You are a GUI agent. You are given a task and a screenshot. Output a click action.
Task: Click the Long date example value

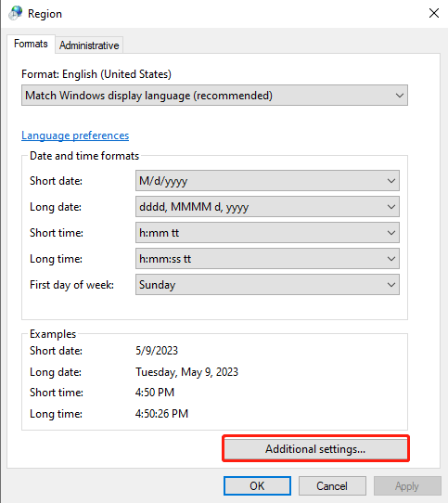(186, 372)
